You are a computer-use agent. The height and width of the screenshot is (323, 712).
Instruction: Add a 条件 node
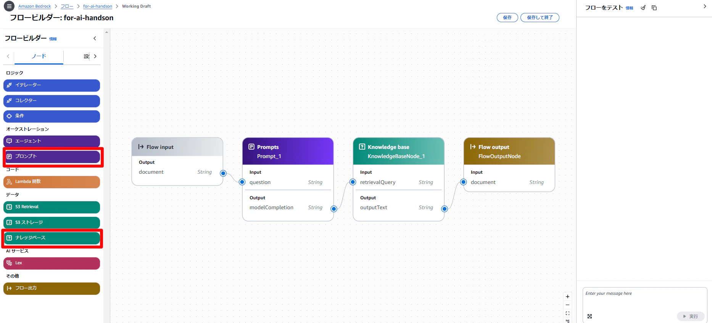[x=52, y=116]
